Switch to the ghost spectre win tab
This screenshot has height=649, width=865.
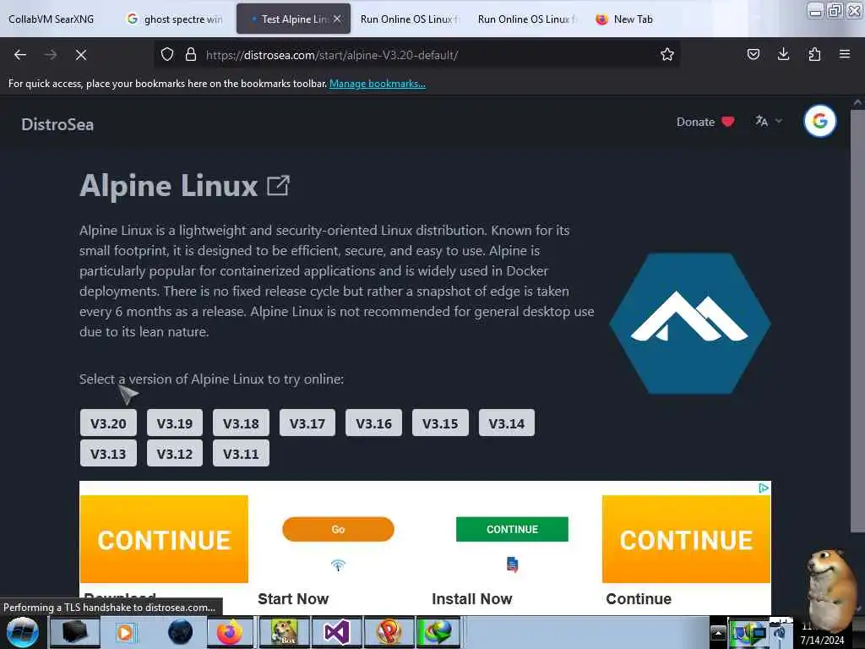176,19
